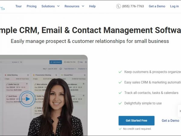Click the checkmark beside 'No credit card required'
The width and height of the screenshot is (181, 136).
tap(120, 129)
